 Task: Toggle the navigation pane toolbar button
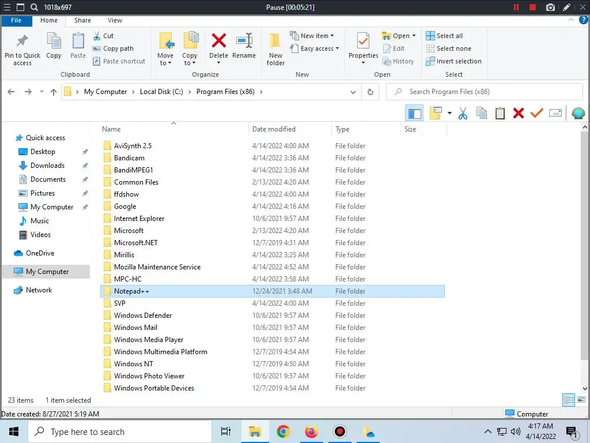[x=414, y=113]
